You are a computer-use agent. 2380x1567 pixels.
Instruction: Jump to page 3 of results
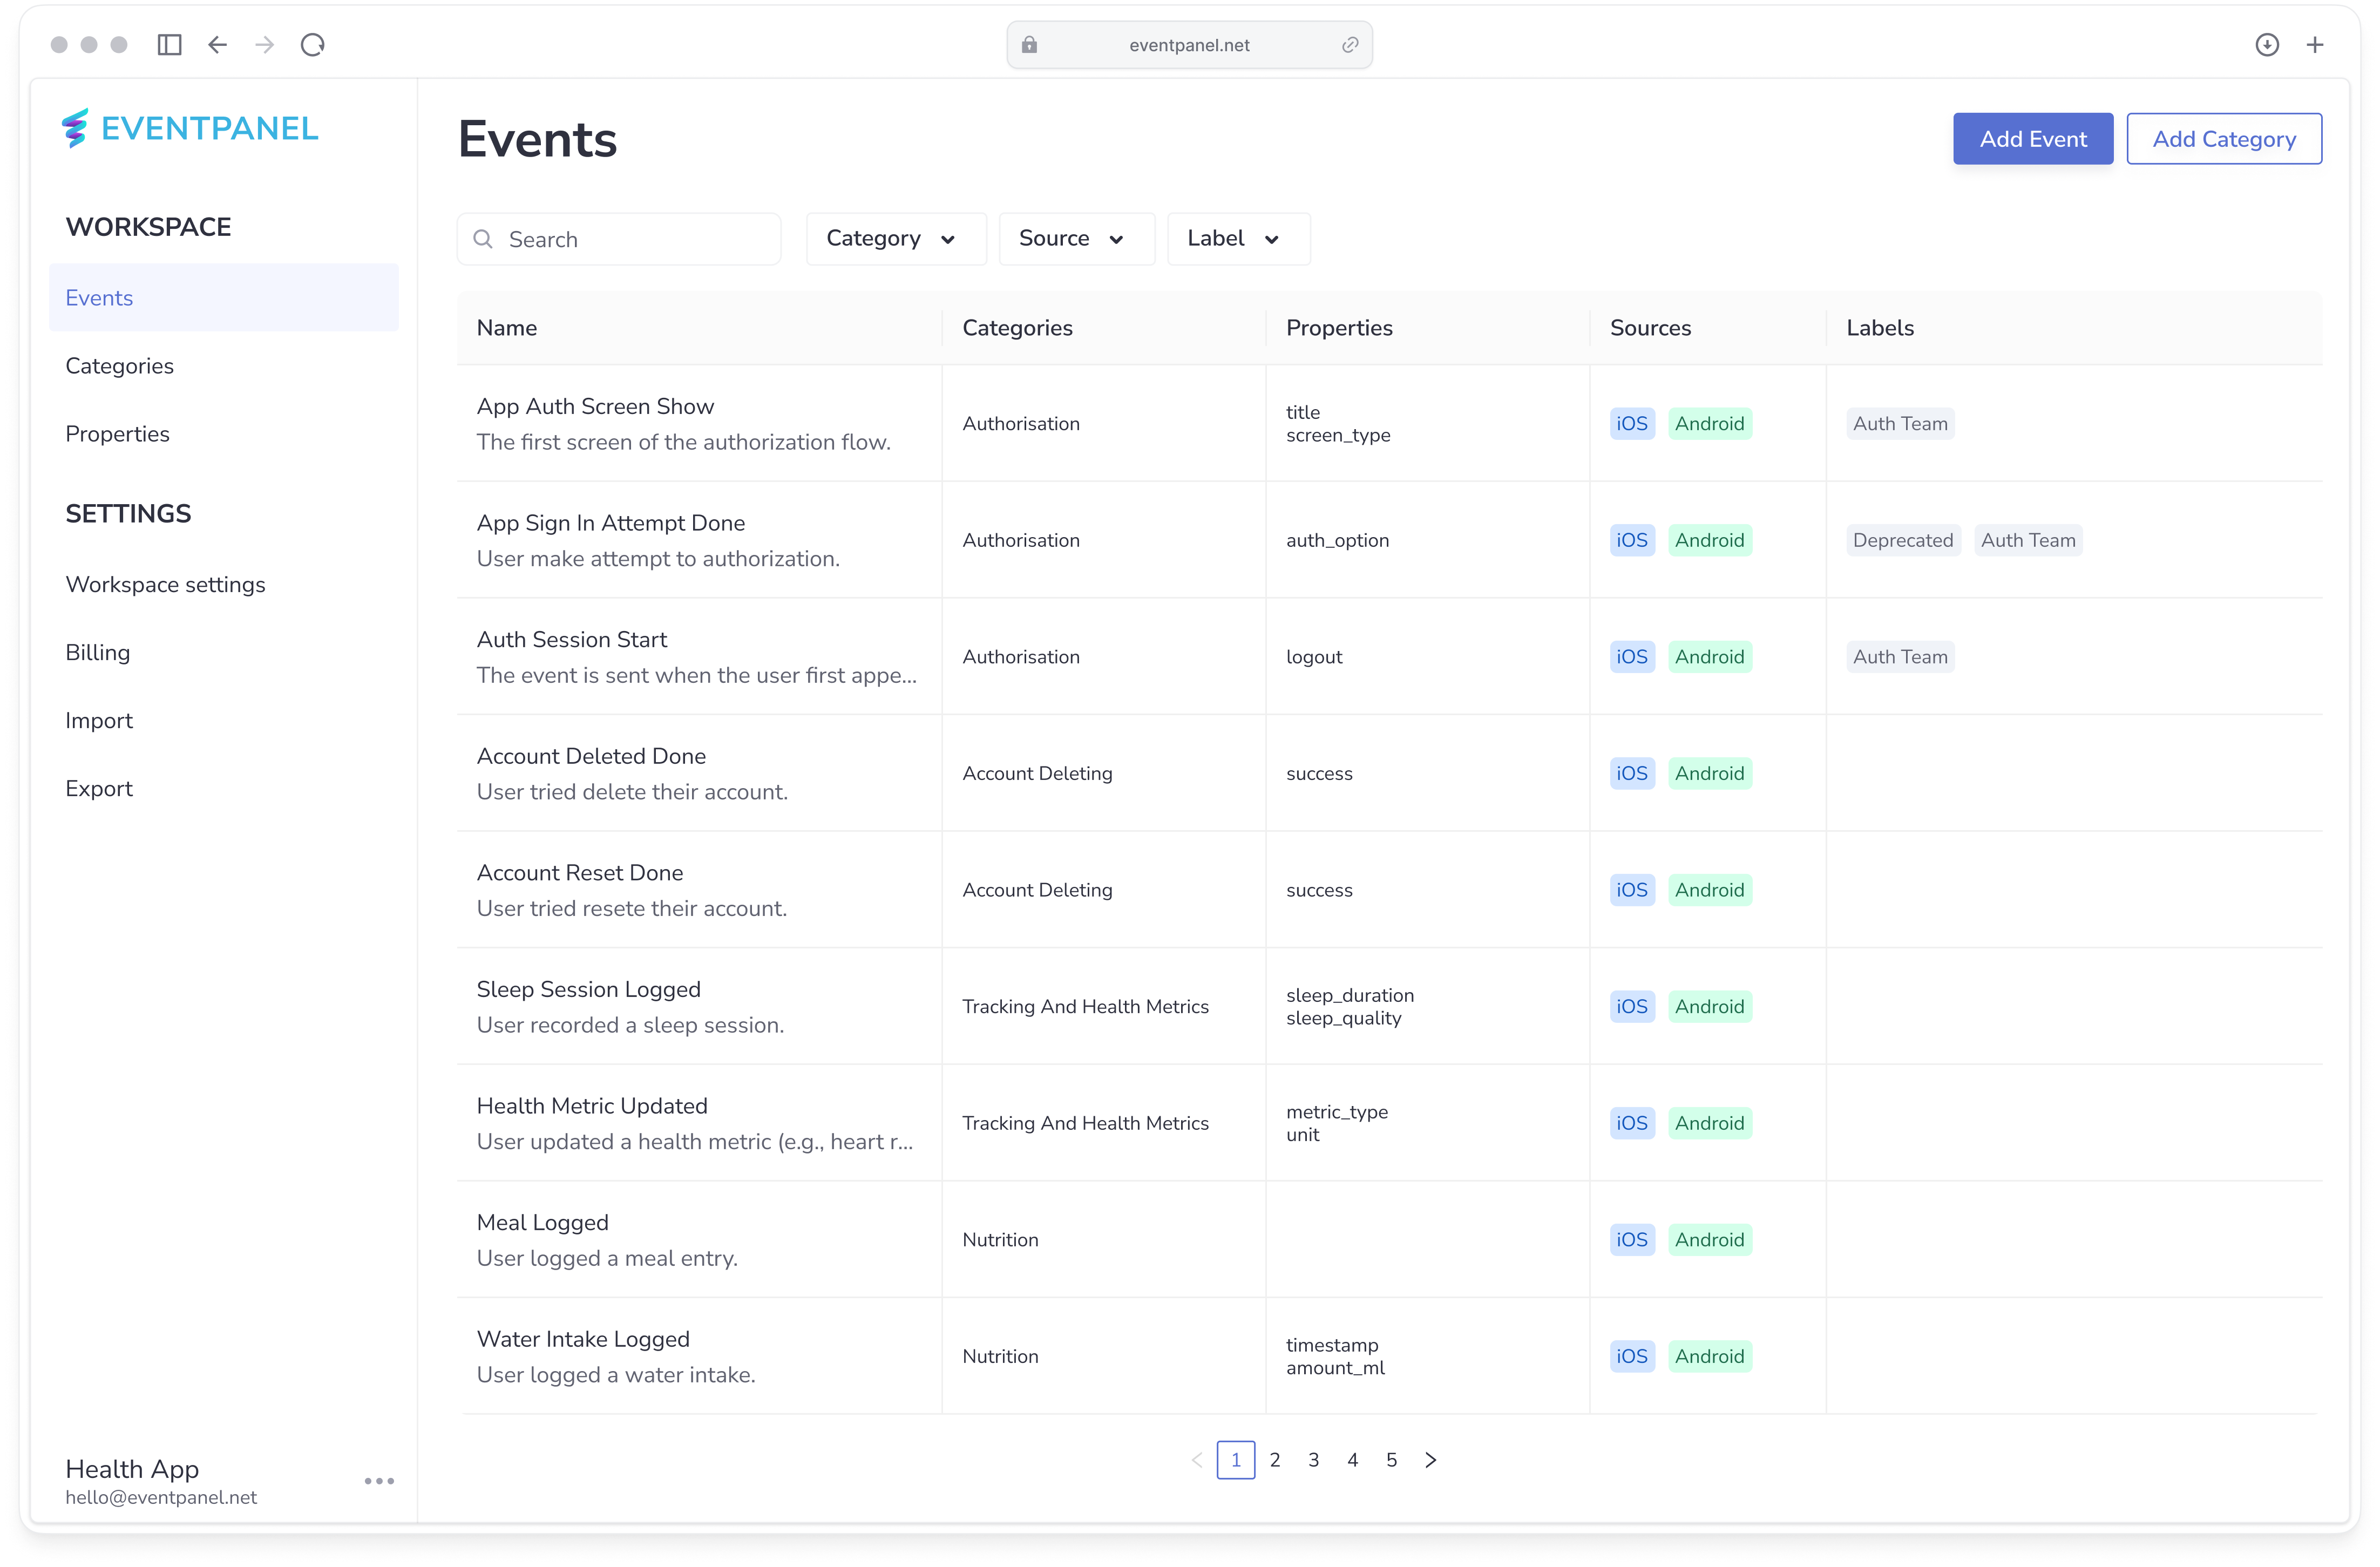(x=1313, y=1460)
